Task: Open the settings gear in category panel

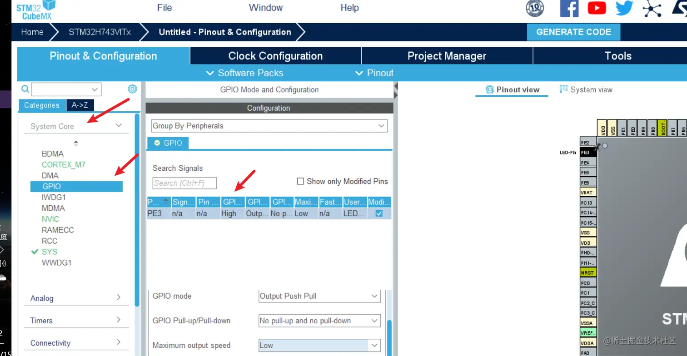Action: (132, 89)
